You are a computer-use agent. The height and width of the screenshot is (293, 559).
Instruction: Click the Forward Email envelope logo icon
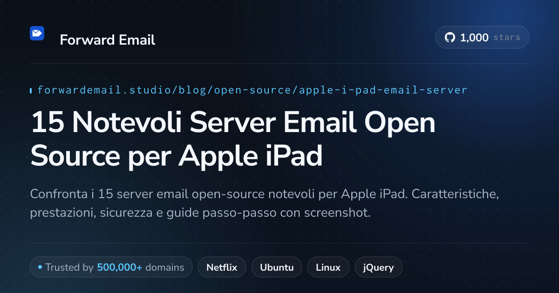click(37, 33)
